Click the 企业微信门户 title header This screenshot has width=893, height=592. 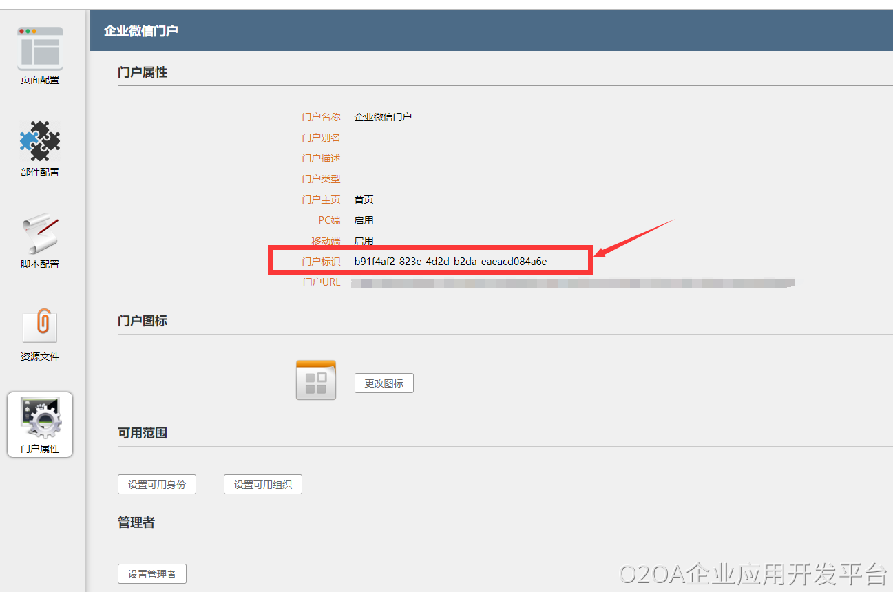(x=140, y=31)
